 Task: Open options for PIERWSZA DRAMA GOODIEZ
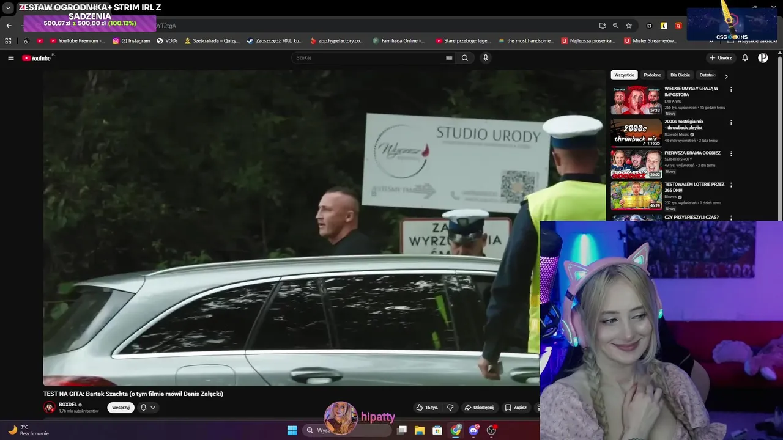point(731,153)
